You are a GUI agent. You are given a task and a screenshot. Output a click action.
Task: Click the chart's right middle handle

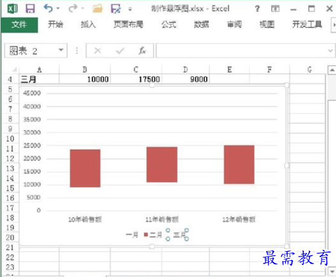click(x=286, y=166)
